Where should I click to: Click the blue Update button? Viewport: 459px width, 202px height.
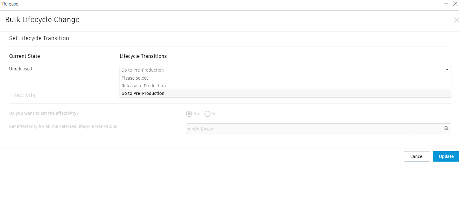tap(446, 156)
